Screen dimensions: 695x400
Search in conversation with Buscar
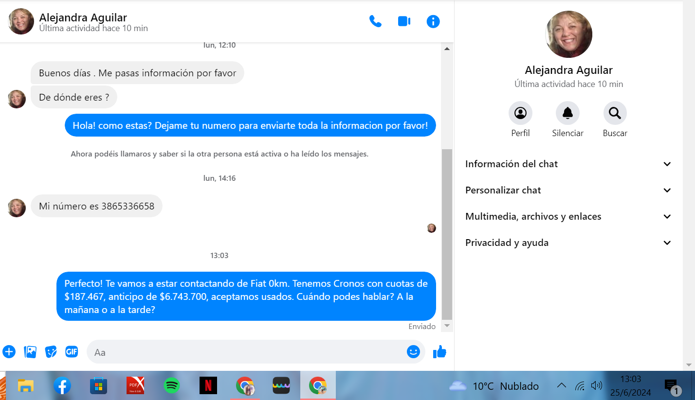pyautogui.click(x=615, y=113)
